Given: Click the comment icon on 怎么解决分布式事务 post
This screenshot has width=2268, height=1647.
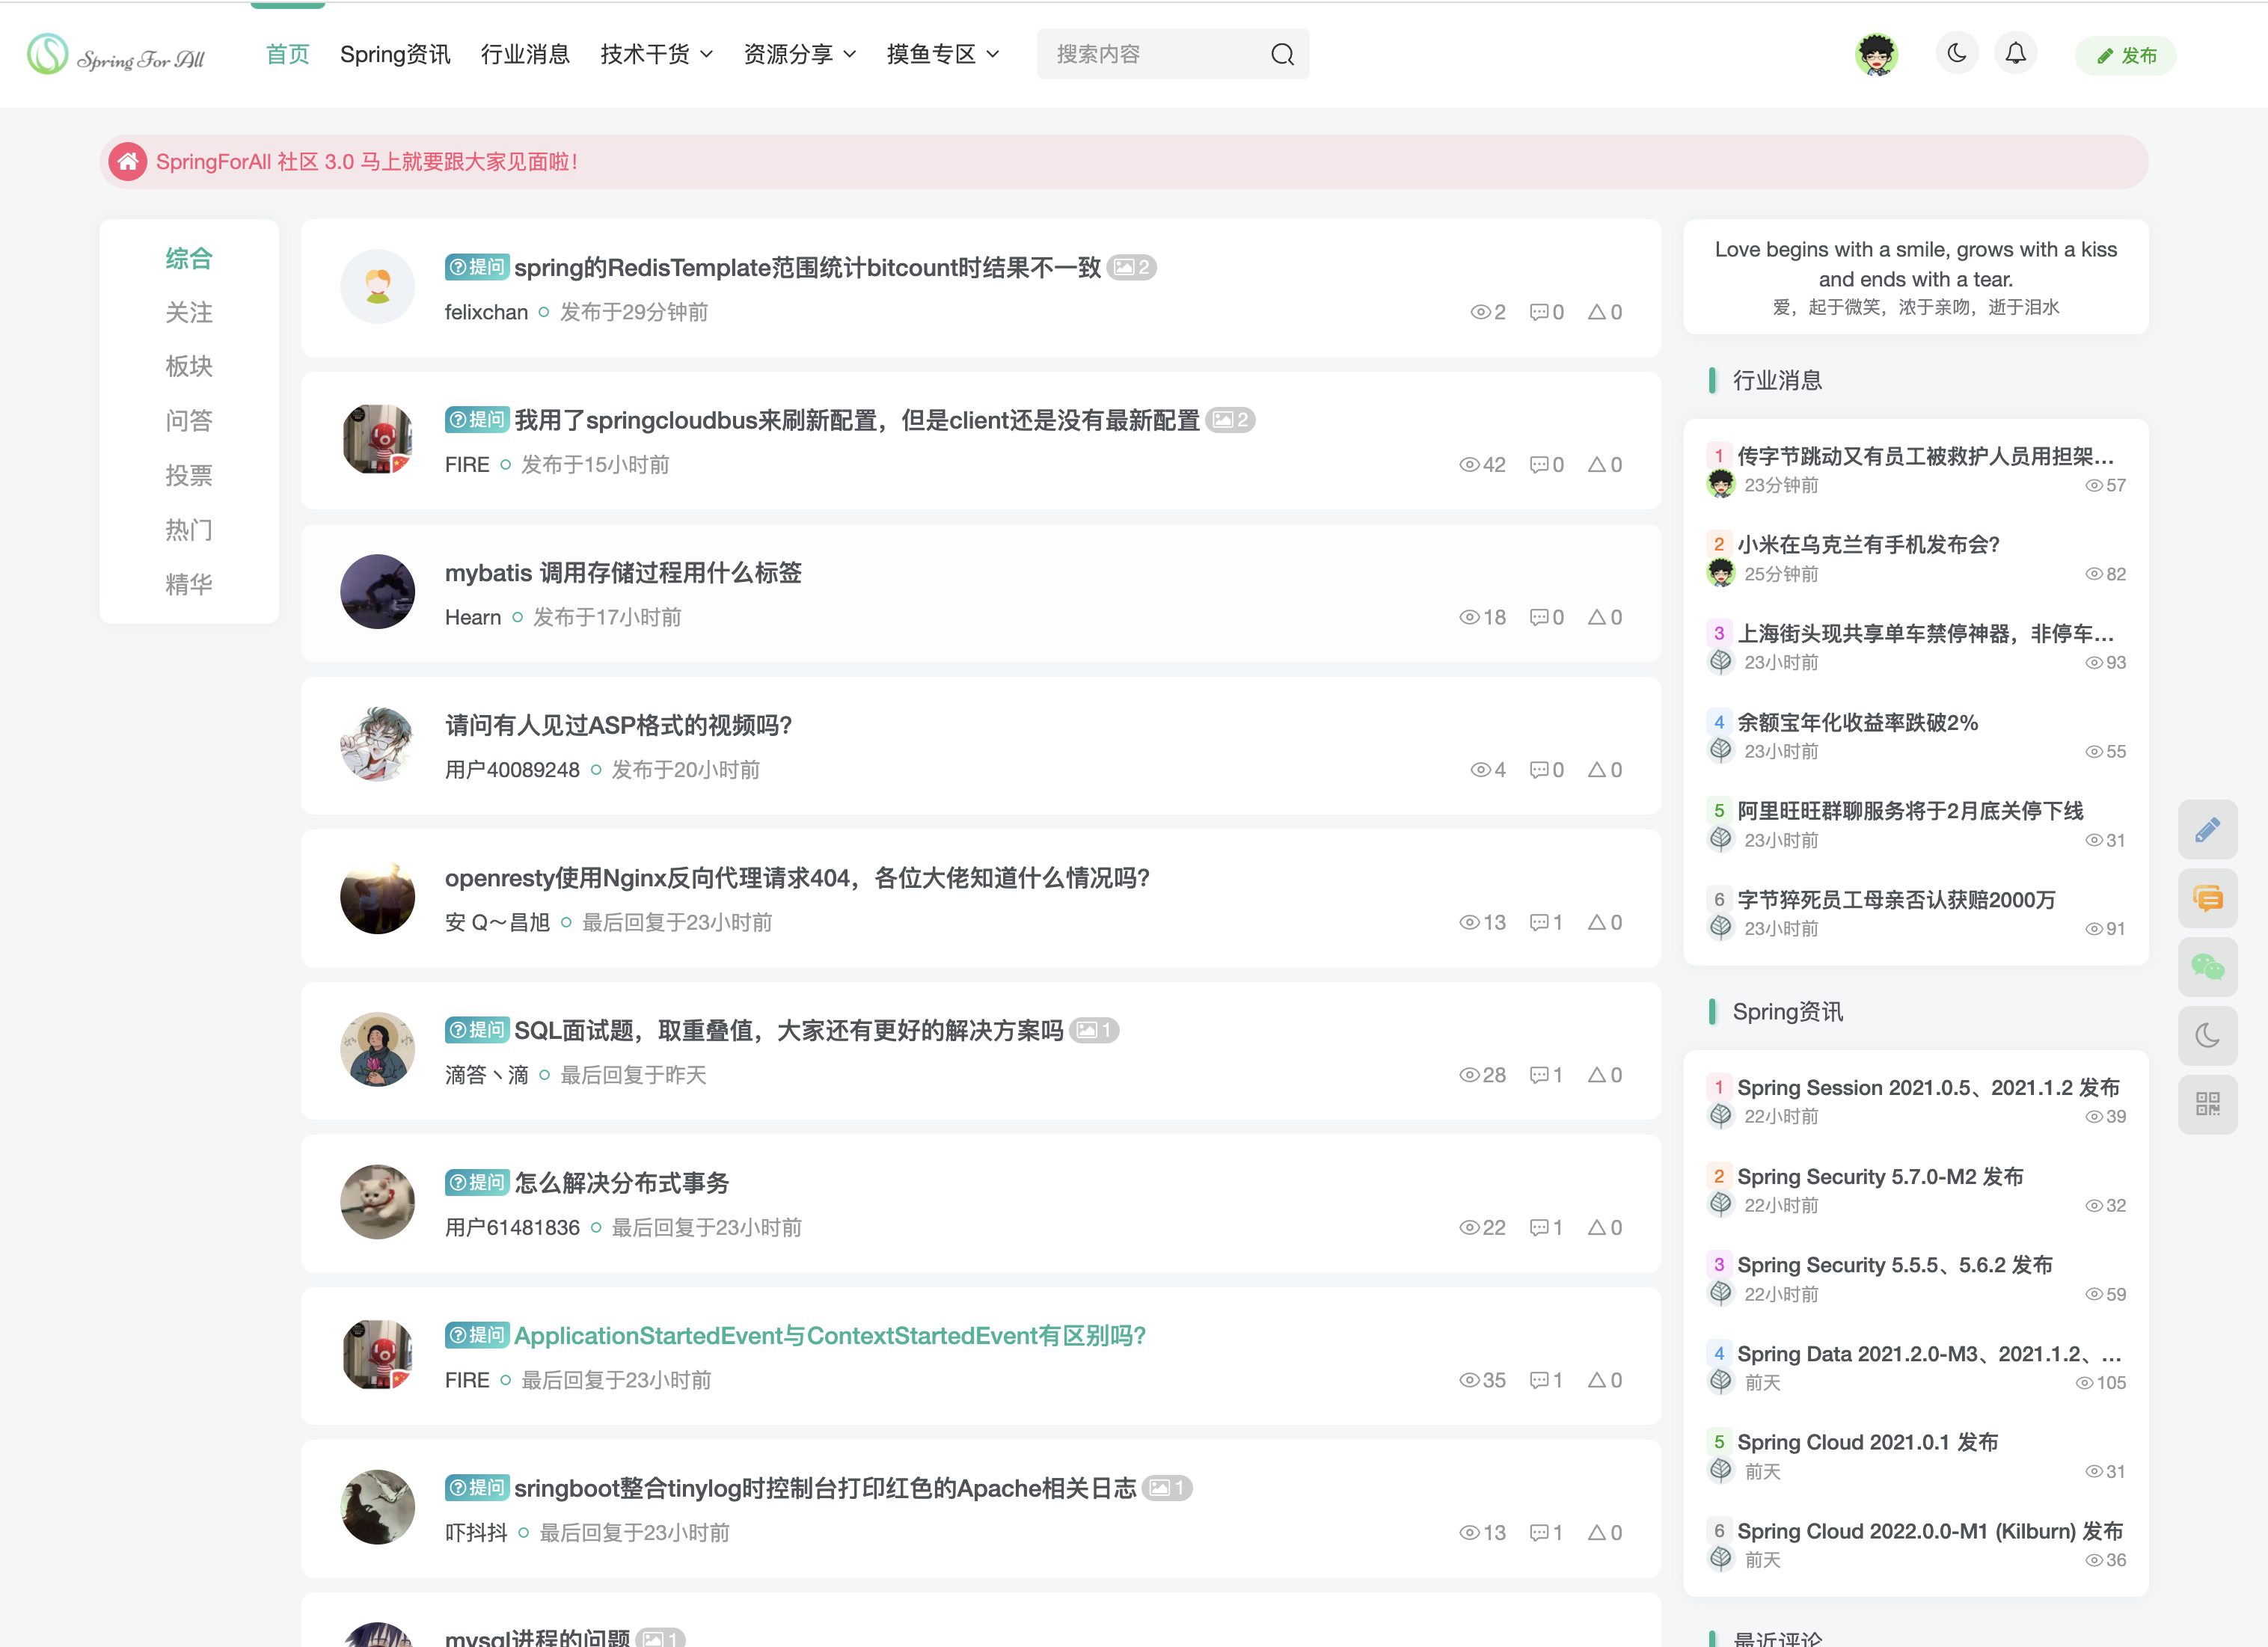Looking at the screenshot, I should tap(1538, 1227).
